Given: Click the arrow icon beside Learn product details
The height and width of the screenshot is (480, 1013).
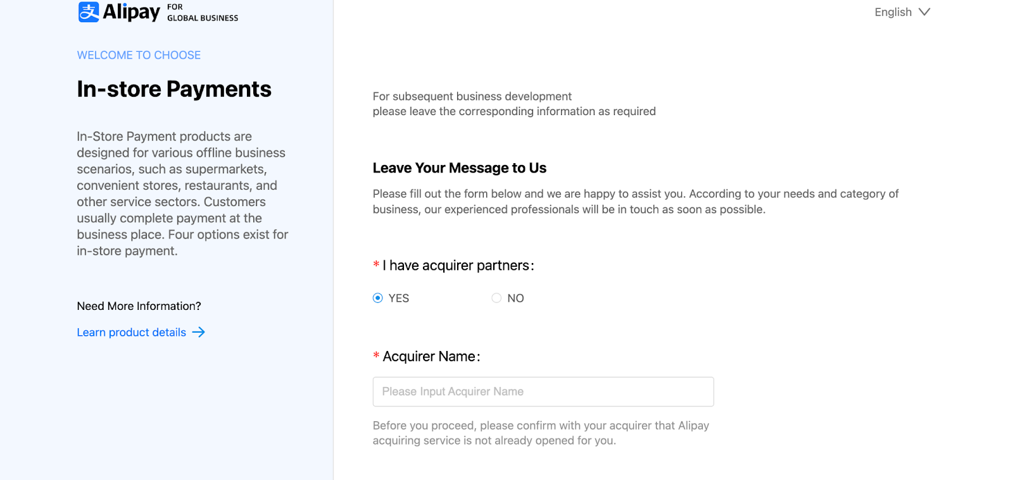Looking at the screenshot, I should coord(199,332).
